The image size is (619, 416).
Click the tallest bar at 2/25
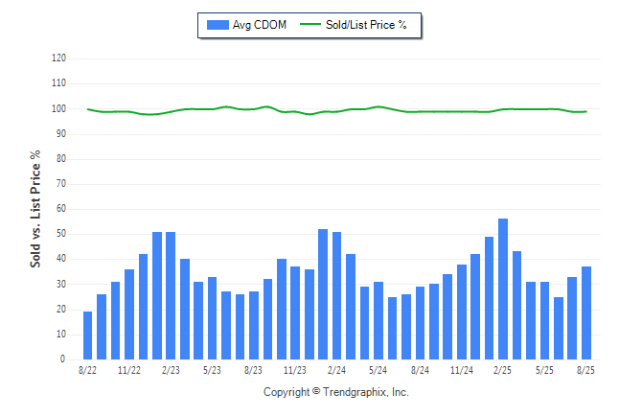[503, 289]
